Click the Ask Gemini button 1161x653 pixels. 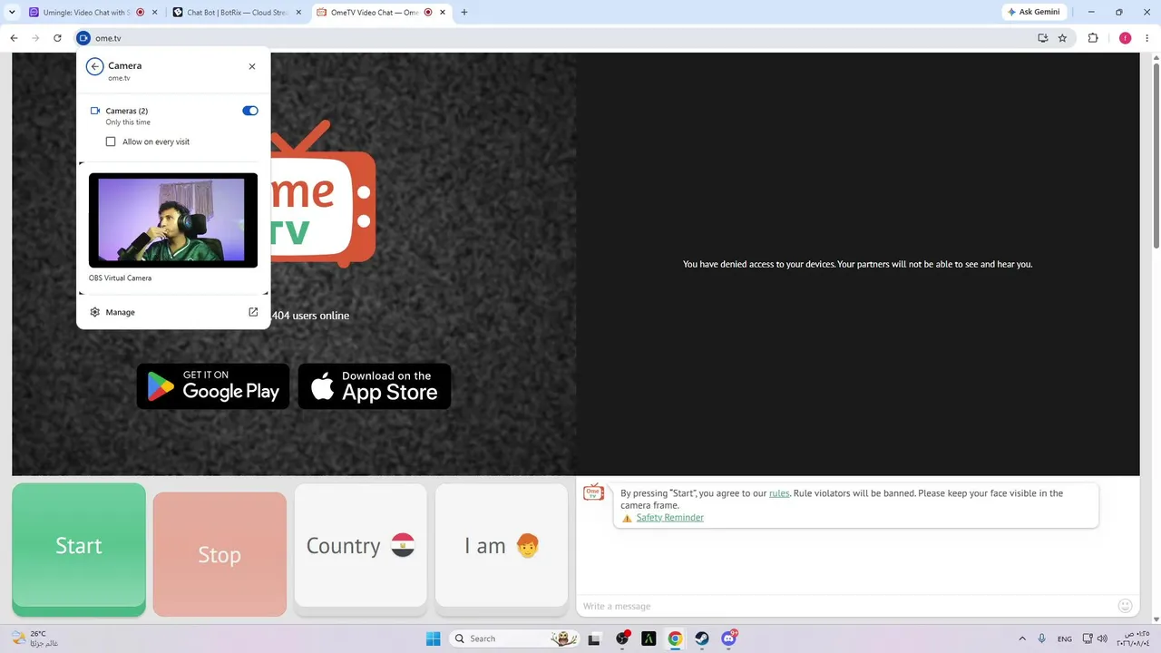pyautogui.click(x=1034, y=12)
